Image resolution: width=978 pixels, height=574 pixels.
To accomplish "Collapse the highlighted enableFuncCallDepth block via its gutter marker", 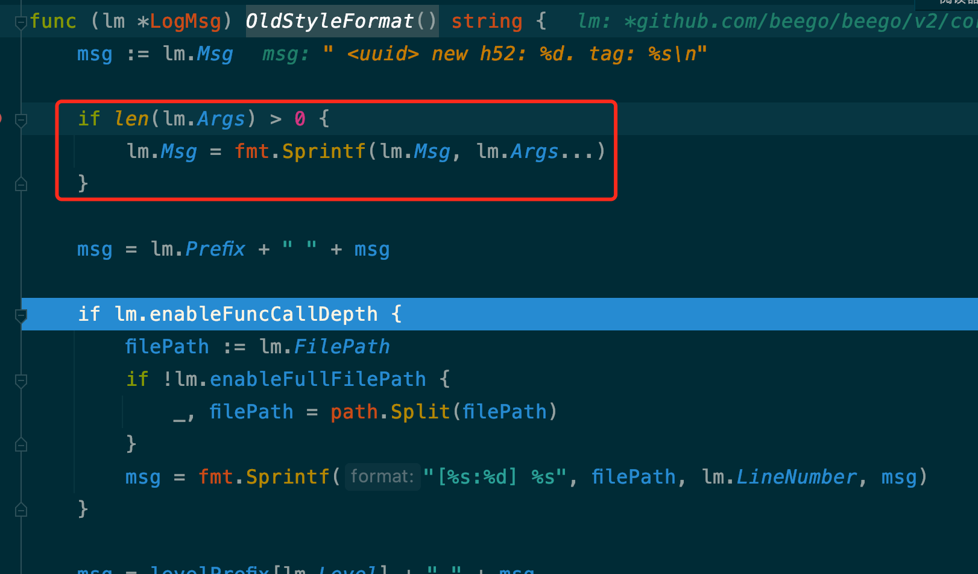I will (20, 314).
